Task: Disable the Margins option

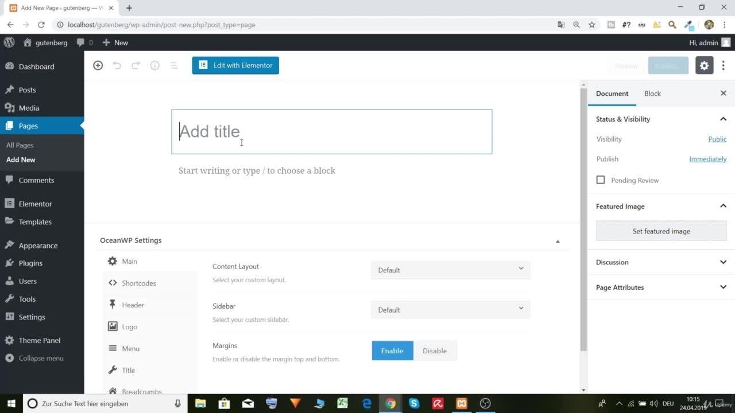Action: tap(435, 351)
